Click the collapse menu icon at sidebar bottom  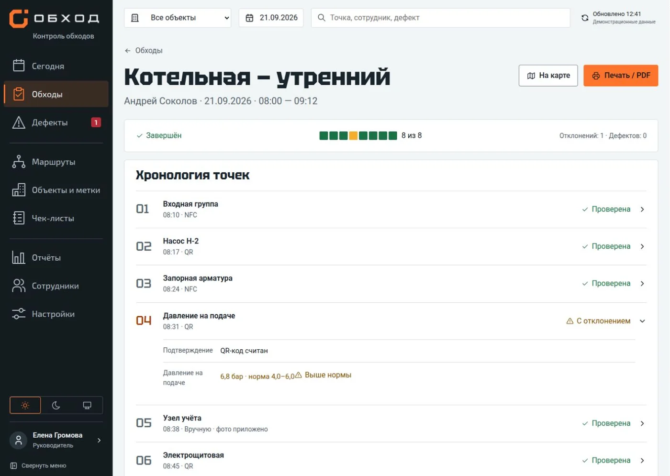[14, 465]
